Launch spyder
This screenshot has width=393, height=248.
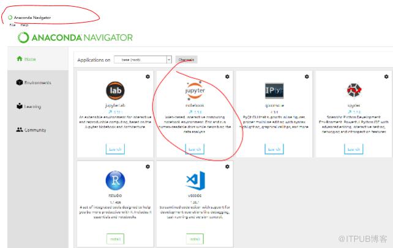click(354, 149)
